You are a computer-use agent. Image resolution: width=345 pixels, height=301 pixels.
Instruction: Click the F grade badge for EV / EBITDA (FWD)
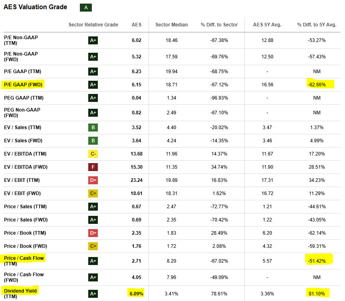point(93,167)
